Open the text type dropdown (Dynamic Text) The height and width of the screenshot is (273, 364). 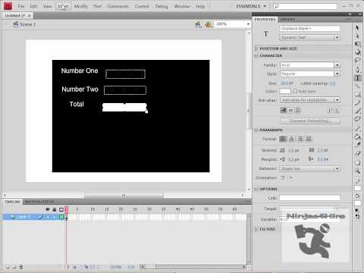pos(309,37)
